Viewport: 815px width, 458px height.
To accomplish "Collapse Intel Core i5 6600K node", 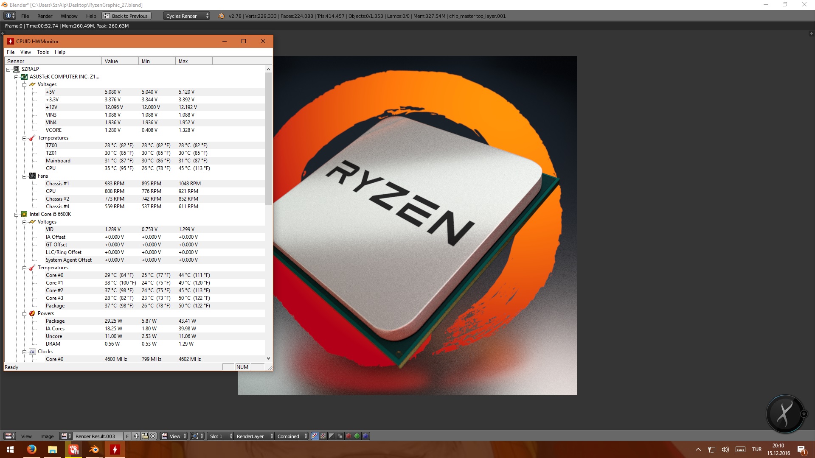I will [16, 214].
